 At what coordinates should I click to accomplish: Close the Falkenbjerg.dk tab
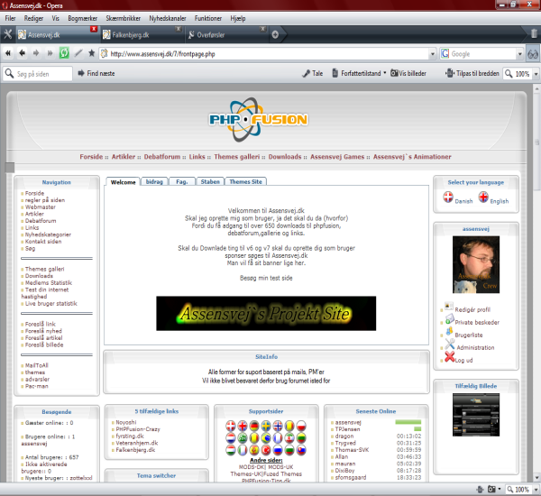coord(179,29)
